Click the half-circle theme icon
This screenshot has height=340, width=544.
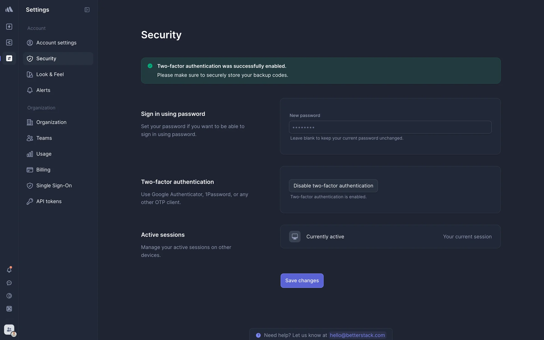pyautogui.click(x=9, y=296)
